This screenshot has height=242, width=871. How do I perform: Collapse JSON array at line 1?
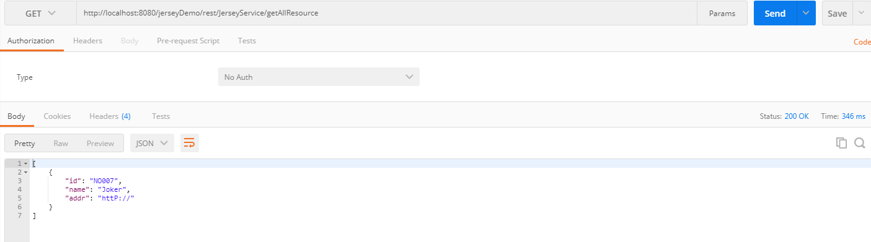[x=25, y=163]
